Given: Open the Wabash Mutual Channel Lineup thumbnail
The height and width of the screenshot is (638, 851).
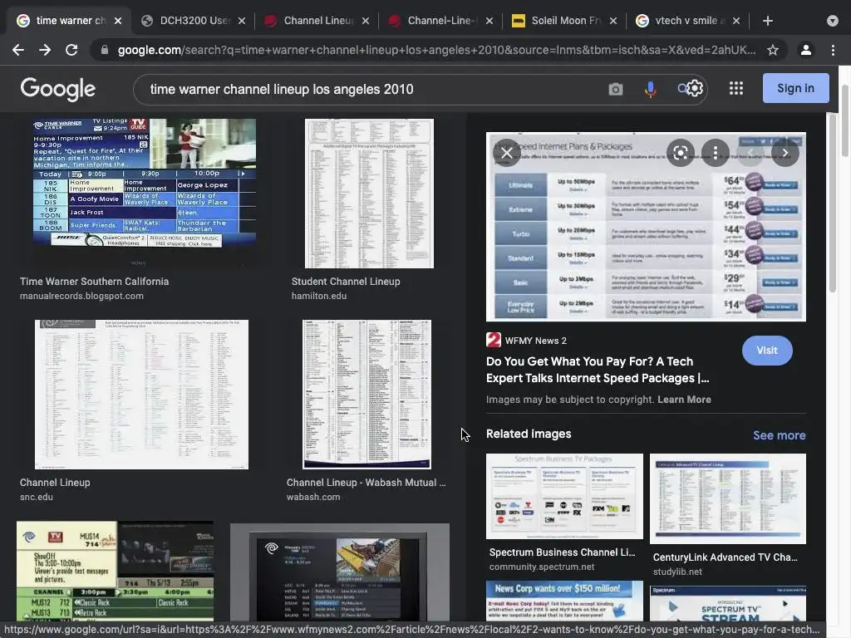Looking at the screenshot, I should (x=366, y=395).
